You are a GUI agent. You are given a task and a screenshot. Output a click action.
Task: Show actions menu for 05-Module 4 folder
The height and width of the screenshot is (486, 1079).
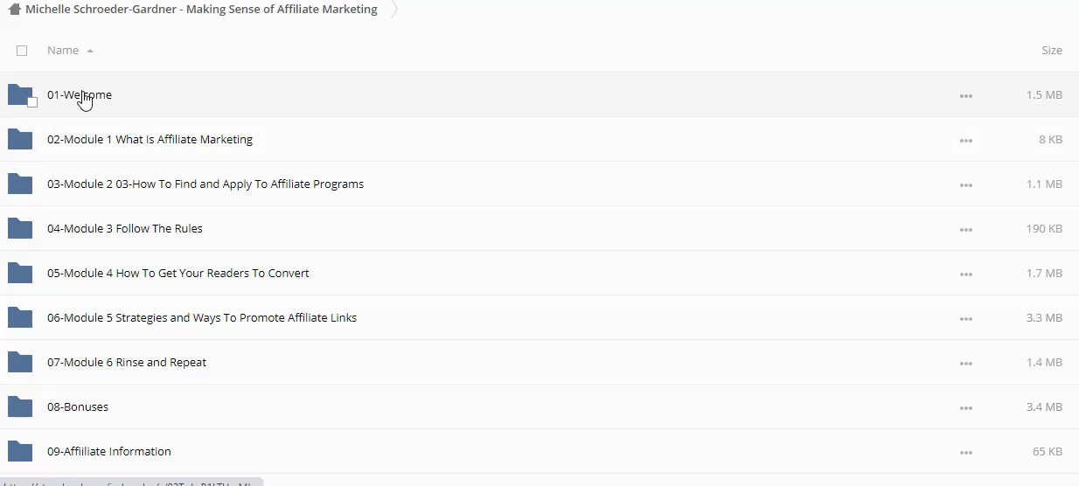coord(965,274)
